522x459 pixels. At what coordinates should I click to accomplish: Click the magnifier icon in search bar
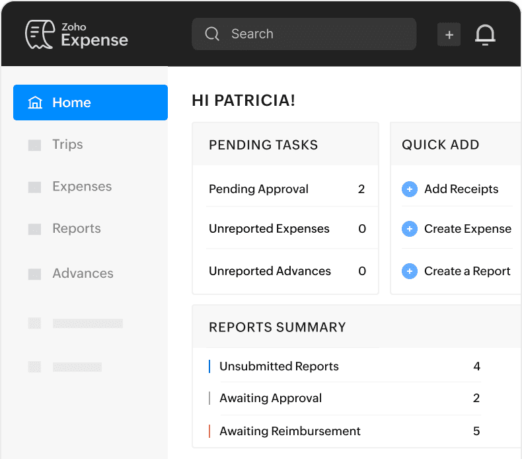212,34
